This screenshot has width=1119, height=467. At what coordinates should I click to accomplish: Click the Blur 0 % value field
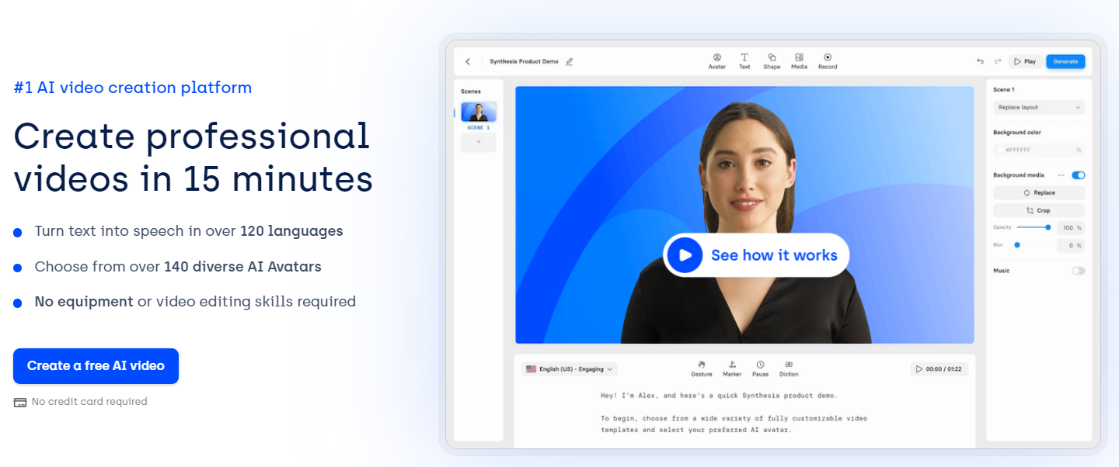[x=1071, y=245]
